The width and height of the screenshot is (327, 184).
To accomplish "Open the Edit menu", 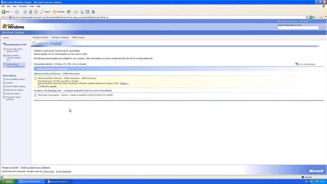I will click(9, 6).
